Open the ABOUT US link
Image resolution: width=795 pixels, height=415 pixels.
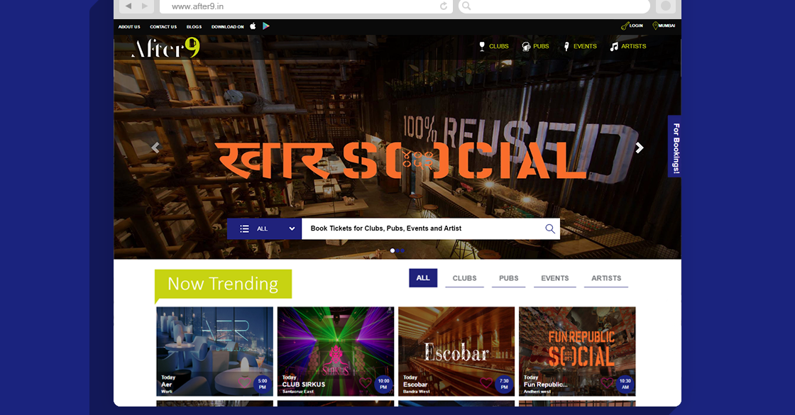[x=129, y=27]
